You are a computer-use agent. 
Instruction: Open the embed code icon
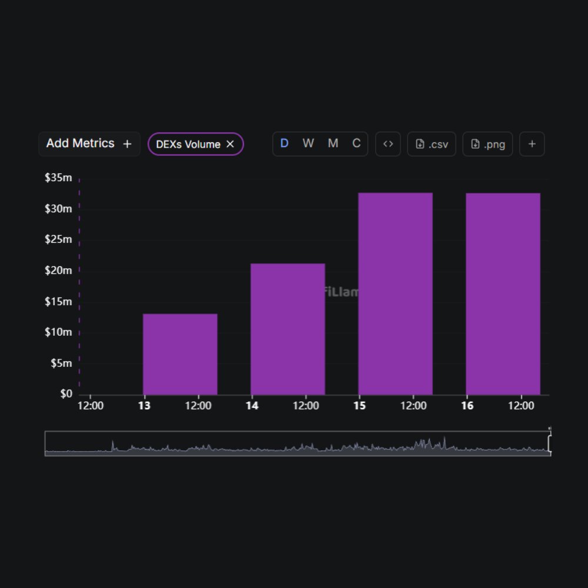pos(388,144)
